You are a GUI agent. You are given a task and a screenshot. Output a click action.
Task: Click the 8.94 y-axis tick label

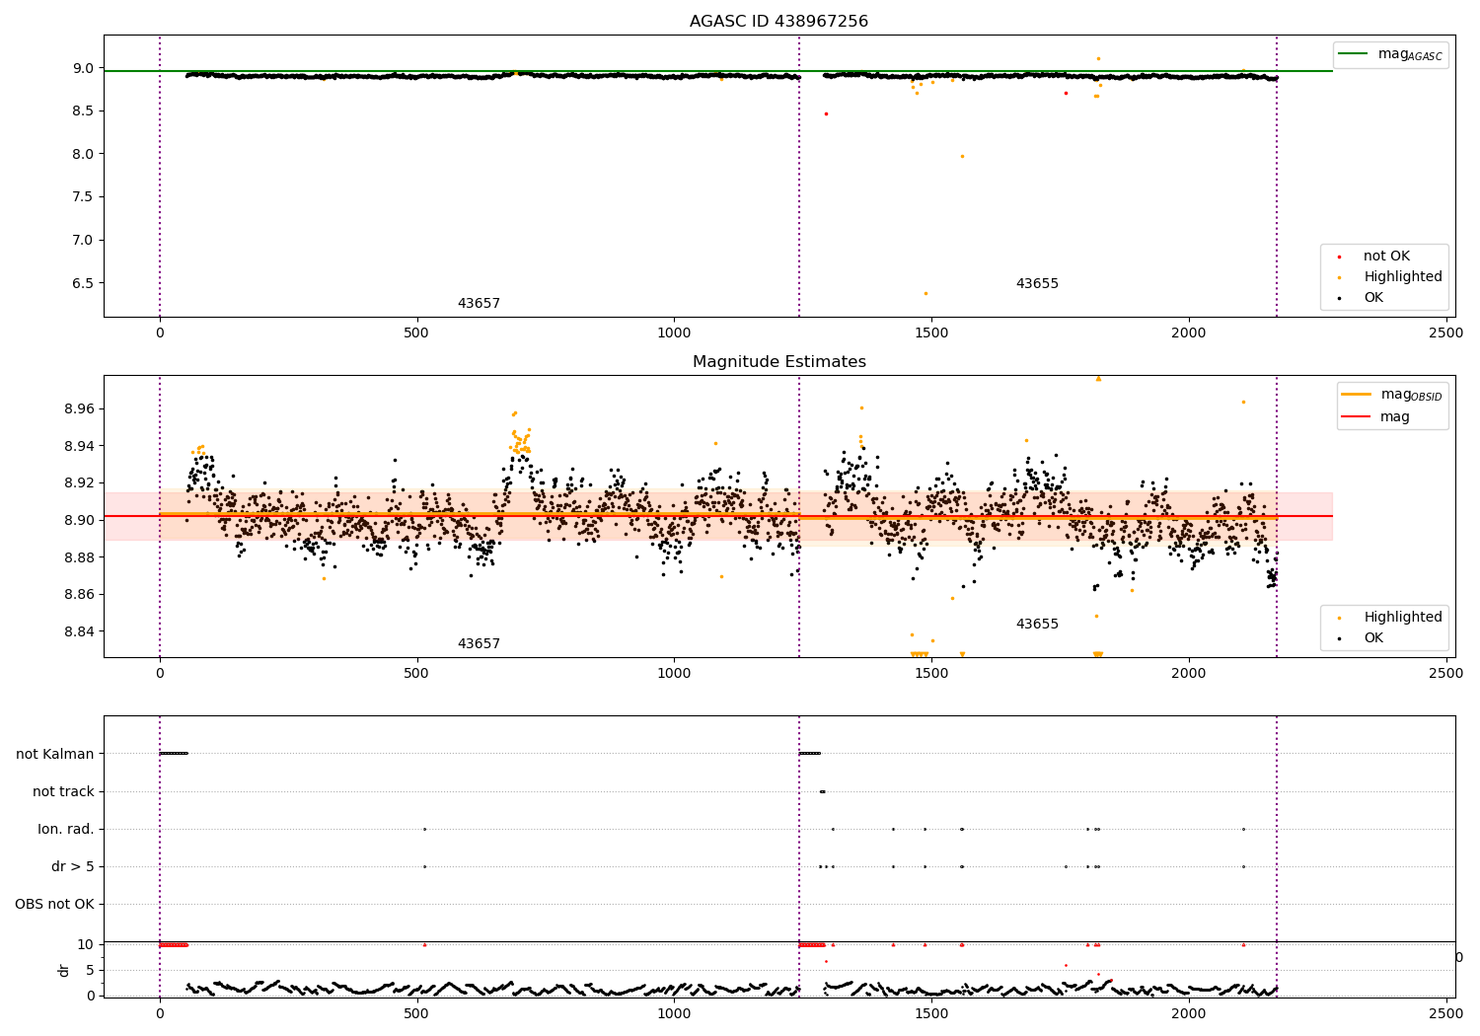[x=80, y=446]
